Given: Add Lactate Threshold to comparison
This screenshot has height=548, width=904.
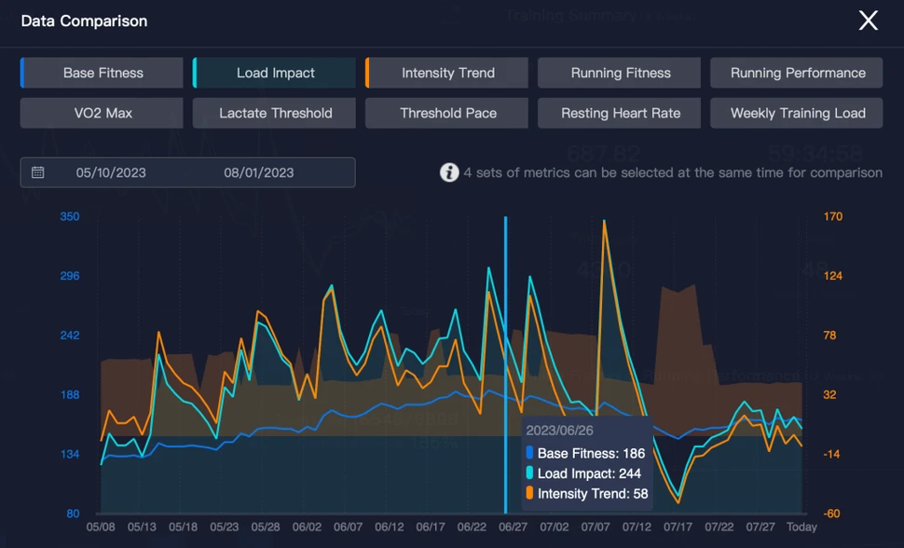Looking at the screenshot, I should [275, 113].
